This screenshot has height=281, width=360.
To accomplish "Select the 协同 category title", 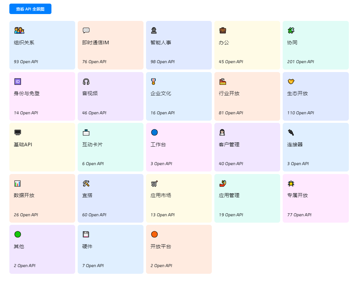I will point(292,43).
